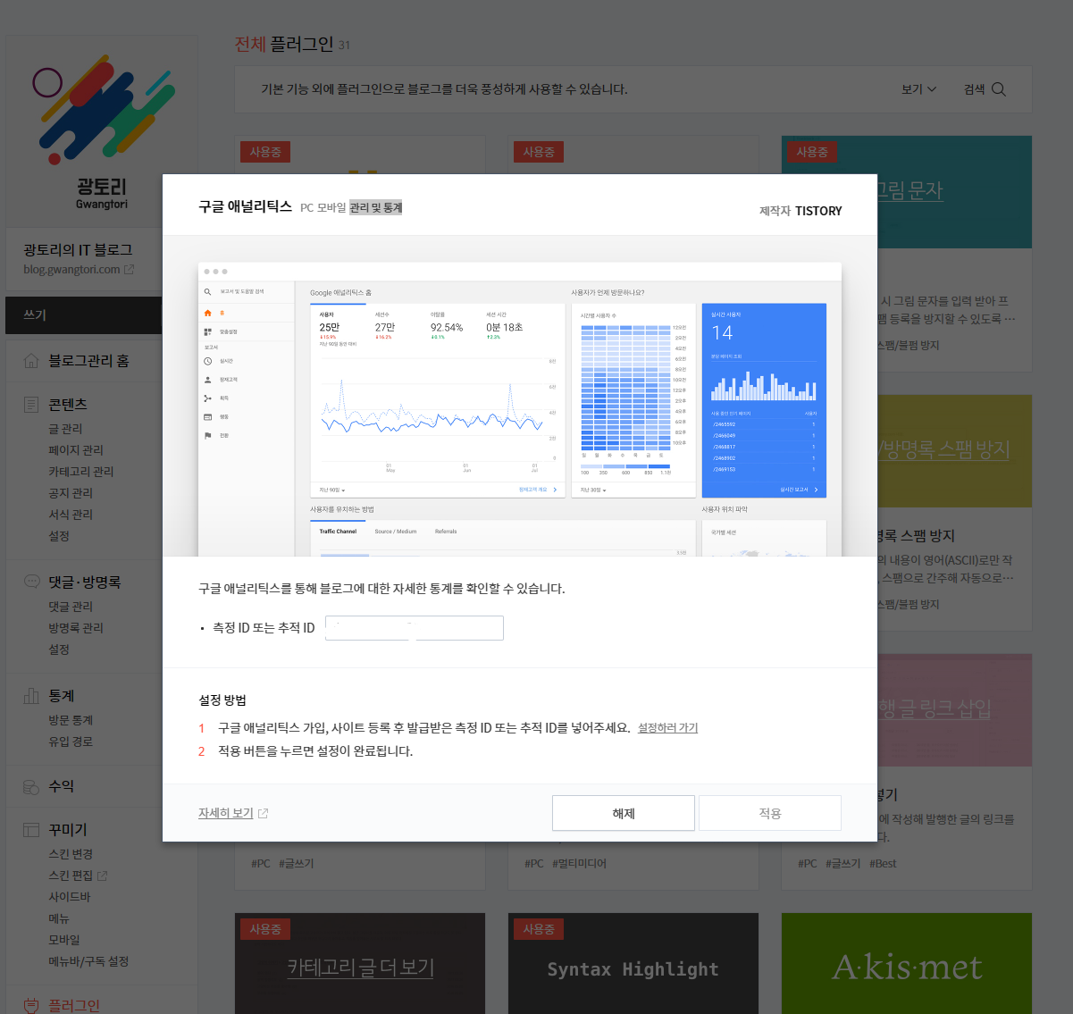Open 댓글 관리 menu item
The image size is (1073, 1014).
pyautogui.click(x=71, y=607)
